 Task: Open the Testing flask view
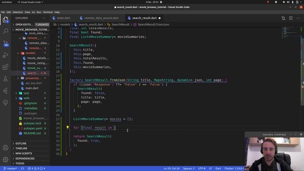pos(5,79)
